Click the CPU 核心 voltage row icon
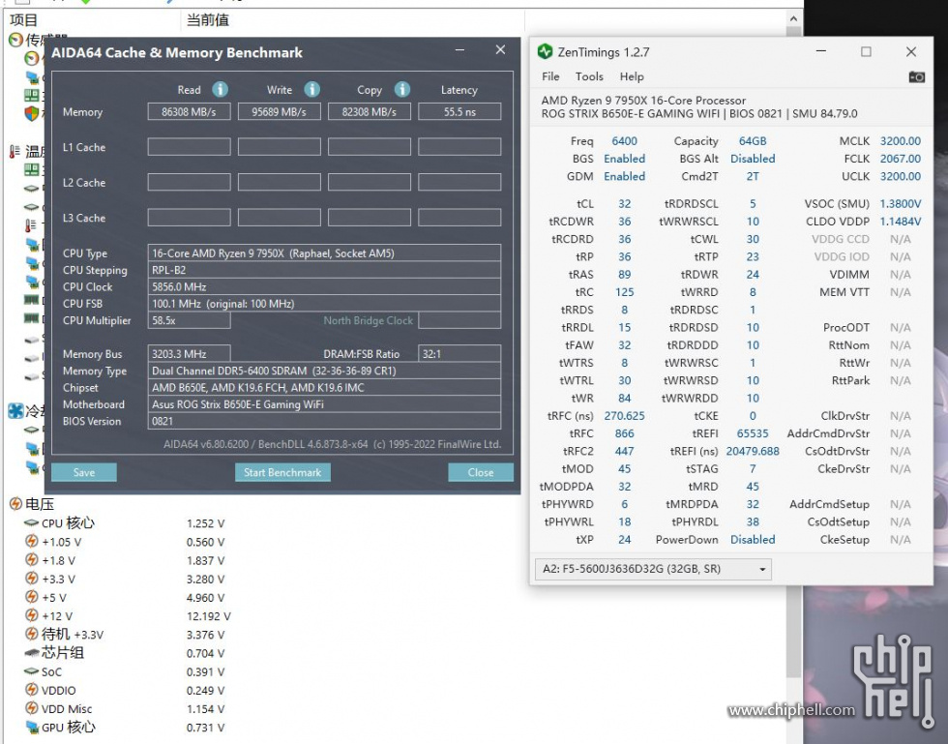This screenshot has width=948, height=744. click(x=31, y=522)
